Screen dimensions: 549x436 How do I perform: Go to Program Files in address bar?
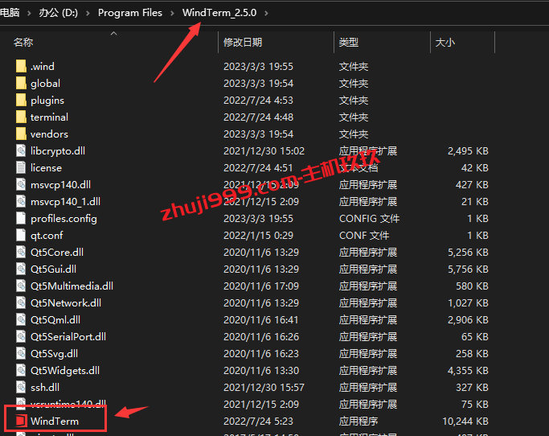130,13
